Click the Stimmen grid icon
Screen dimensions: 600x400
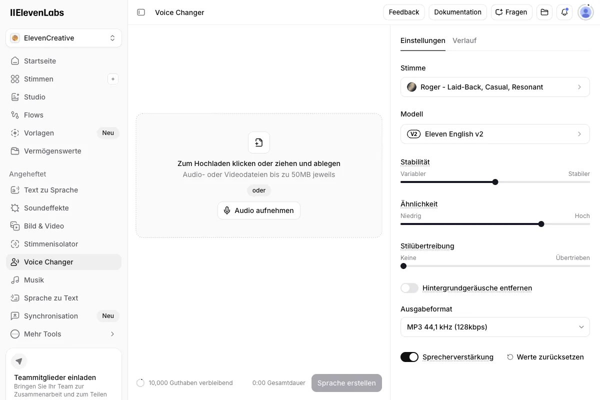pyautogui.click(x=15, y=79)
